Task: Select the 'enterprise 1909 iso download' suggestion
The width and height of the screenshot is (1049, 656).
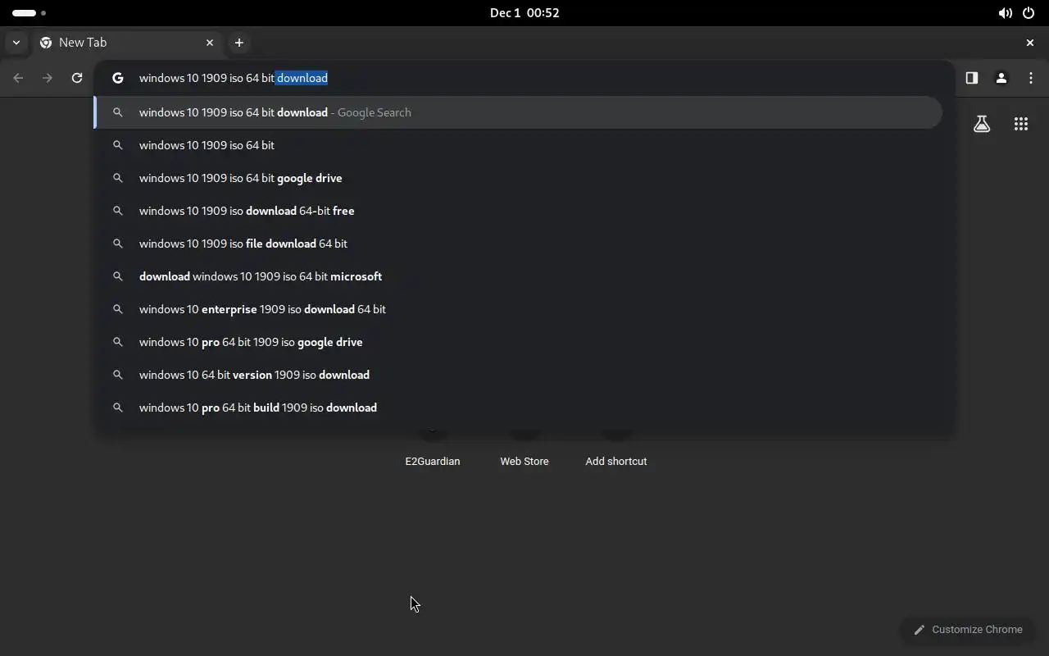Action: coord(518,309)
